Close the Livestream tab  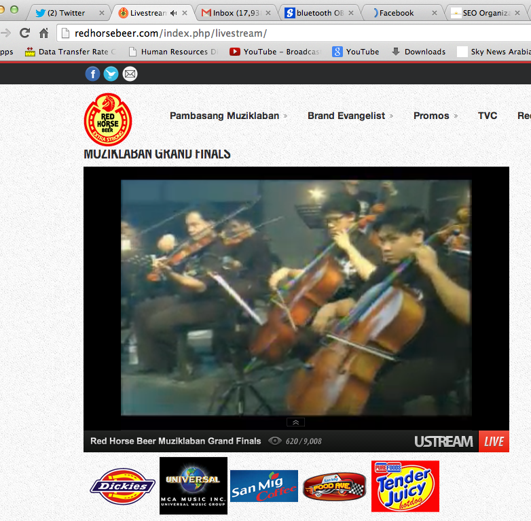pos(185,13)
